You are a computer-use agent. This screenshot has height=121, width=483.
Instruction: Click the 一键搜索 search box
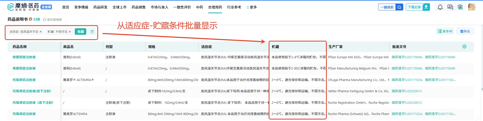click(x=387, y=7)
